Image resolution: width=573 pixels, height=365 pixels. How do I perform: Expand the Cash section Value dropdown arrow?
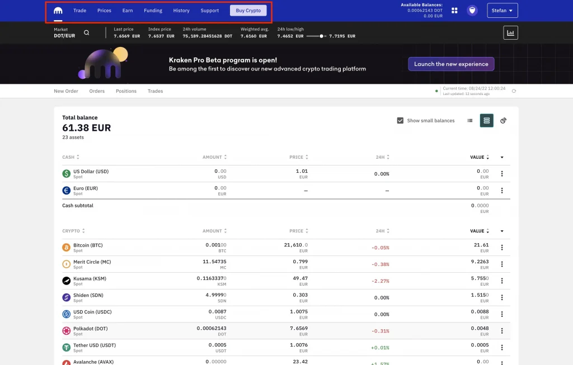(x=502, y=157)
